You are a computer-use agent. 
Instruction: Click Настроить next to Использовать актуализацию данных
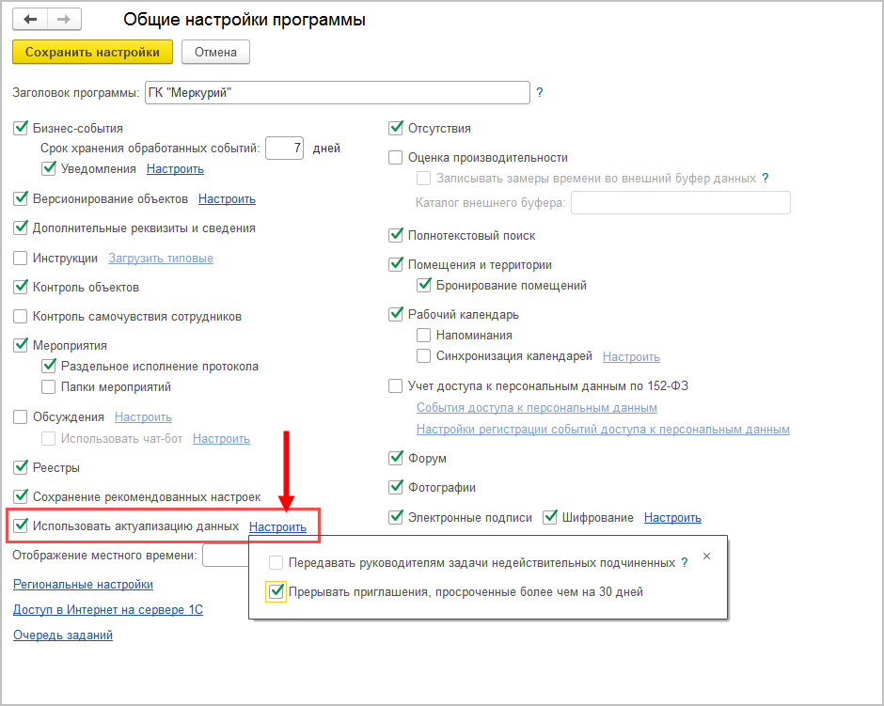(x=277, y=526)
